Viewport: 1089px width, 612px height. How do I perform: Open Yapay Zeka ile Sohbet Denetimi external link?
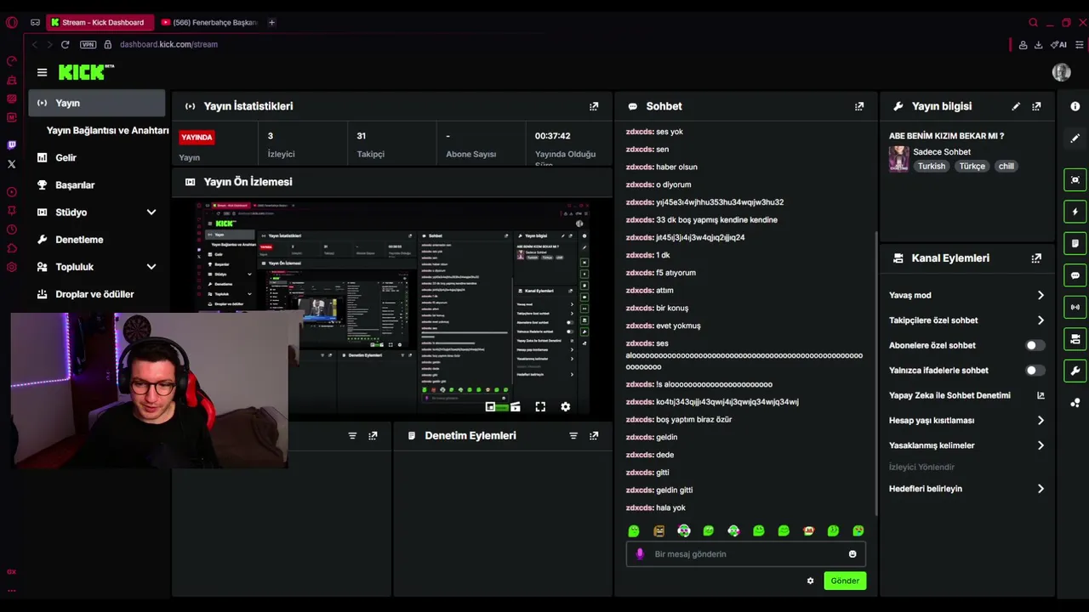pyautogui.click(x=1041, y=395)
